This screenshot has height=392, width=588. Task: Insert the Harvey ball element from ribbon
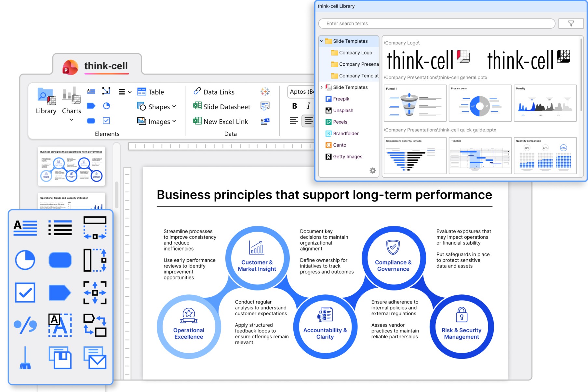coord(106,106)
